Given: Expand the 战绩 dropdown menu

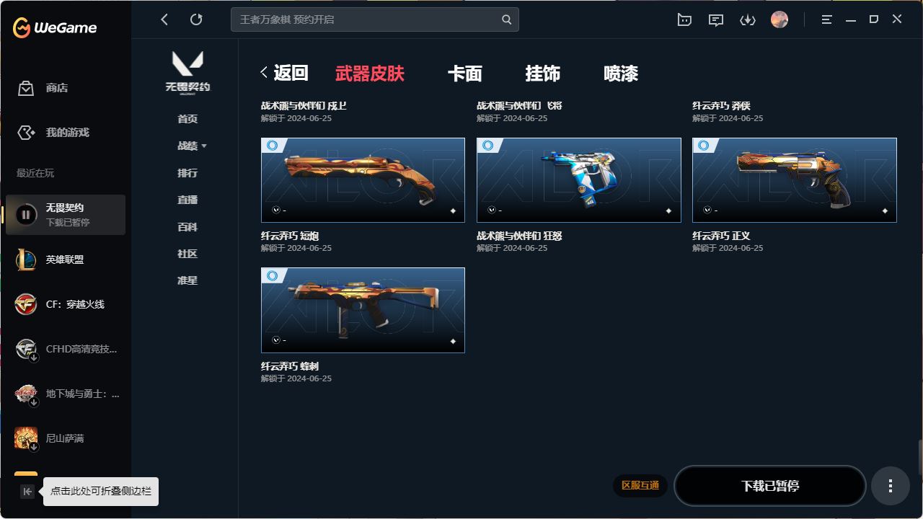Looking at the screenshot, I should pos(192,146).
